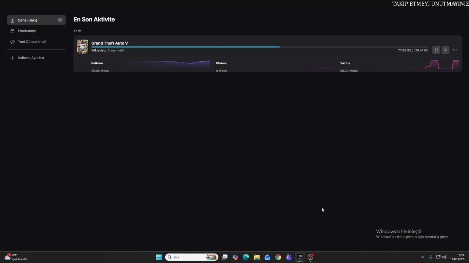Click the 56.20 Mbps write value
Image resolution: width=469 pixels, height=263 pixels.
pos(349,71)
